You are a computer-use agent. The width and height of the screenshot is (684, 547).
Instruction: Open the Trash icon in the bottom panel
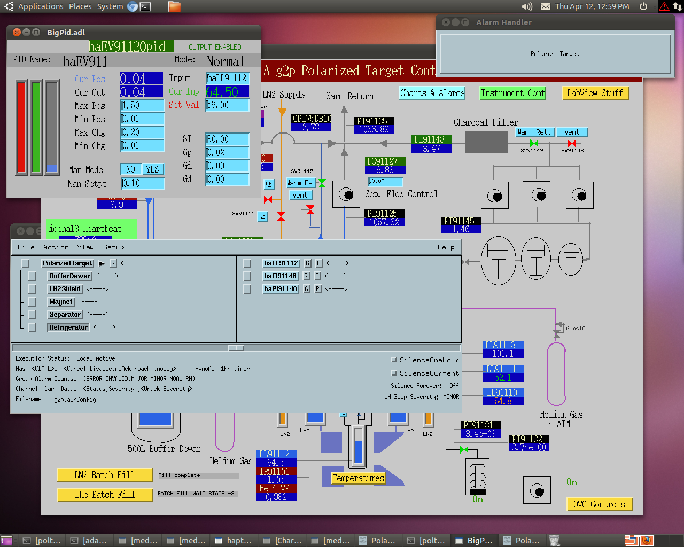tap(555, 541)
